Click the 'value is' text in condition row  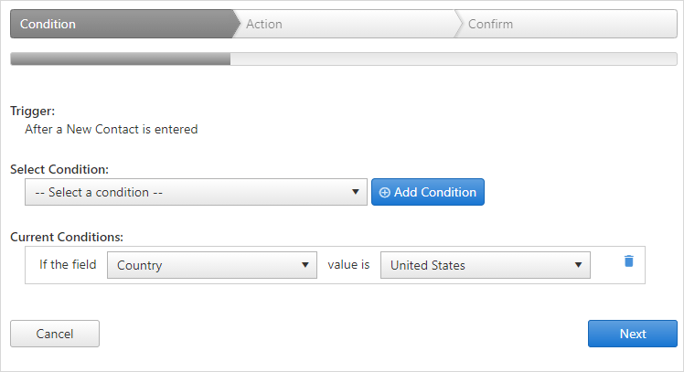point(348,265)
